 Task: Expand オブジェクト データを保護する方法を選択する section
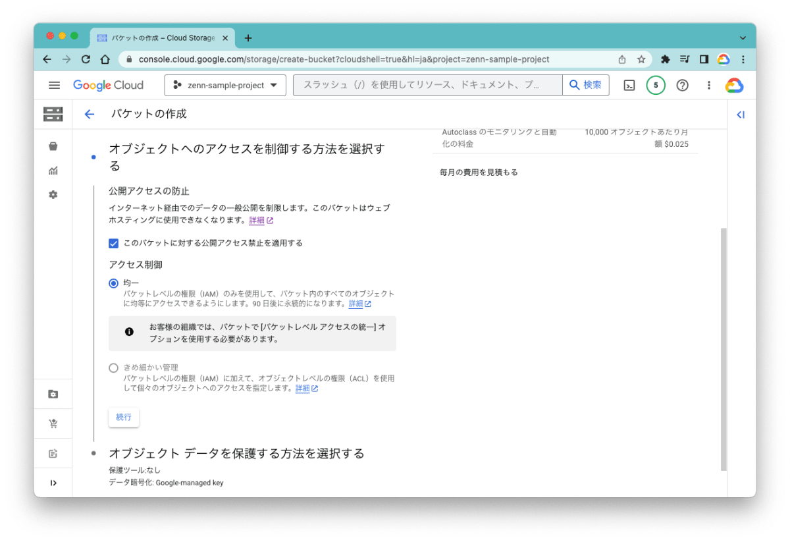(x=236, y=453)
